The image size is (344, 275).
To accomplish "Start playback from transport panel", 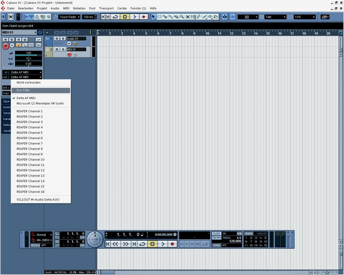I will pyautogui.click(x=162, y=244).
